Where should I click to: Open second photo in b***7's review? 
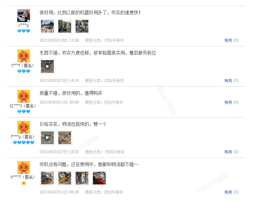(x=65, y=178)
